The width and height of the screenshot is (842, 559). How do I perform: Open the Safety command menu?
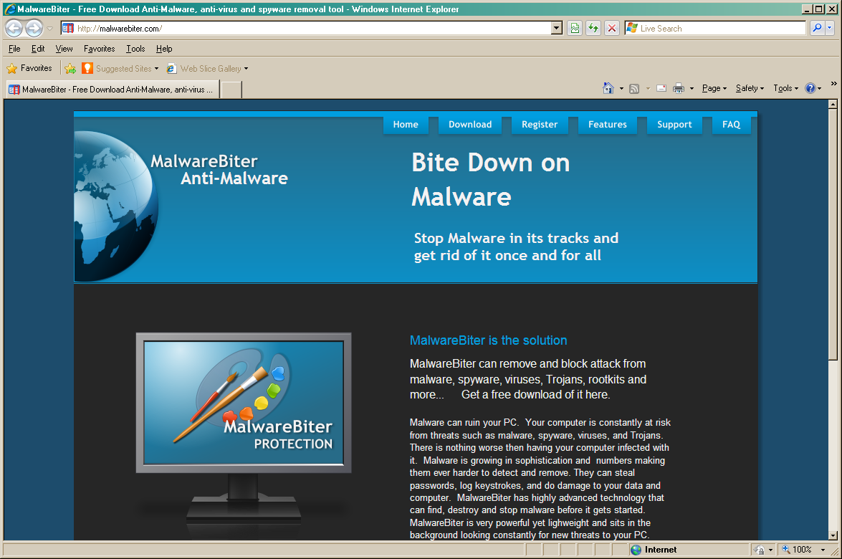click(750, 88)
